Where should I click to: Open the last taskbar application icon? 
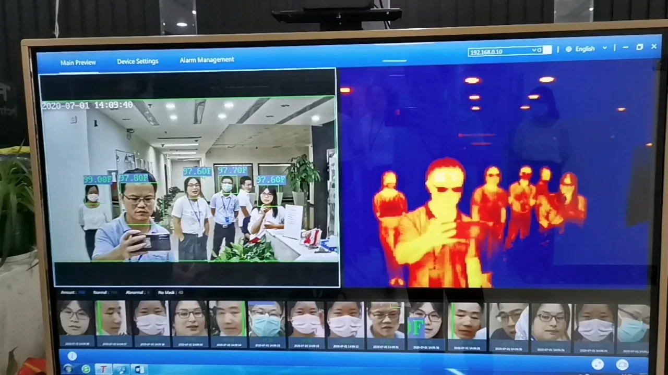click(139, 369)
